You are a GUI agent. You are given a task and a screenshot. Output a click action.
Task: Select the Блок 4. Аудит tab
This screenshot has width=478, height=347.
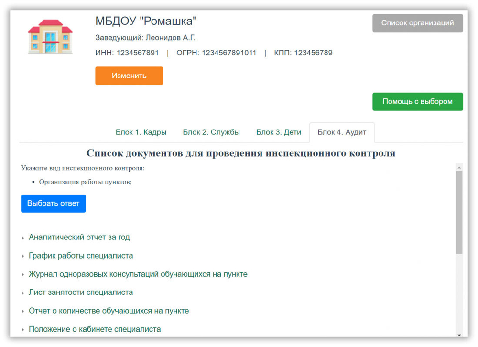342,132
